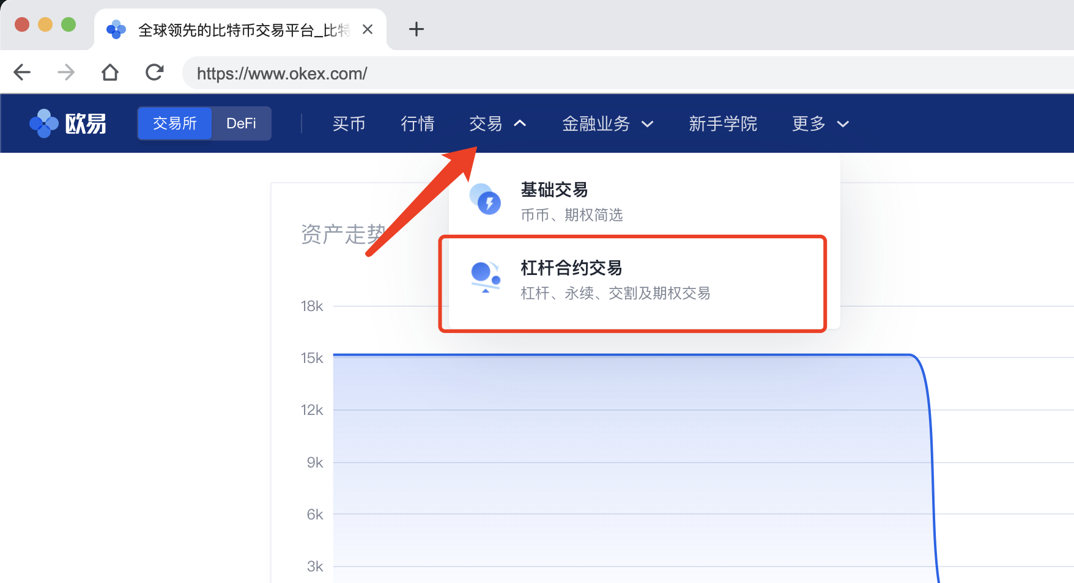
Task: Switch to the 交易所 toggle option
Action: [x=175, y=123]
